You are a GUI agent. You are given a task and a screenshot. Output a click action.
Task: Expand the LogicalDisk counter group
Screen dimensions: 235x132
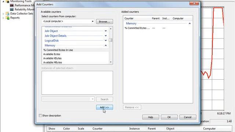point(106,40)
